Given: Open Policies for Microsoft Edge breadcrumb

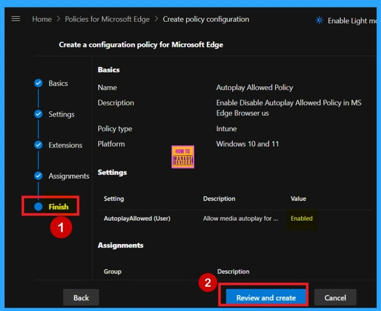Looking at the screenshot, I should (x=107, y=19).
